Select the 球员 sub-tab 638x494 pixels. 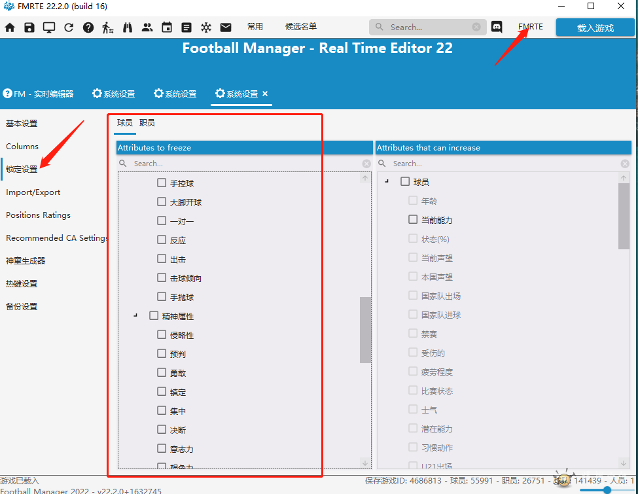124,122
